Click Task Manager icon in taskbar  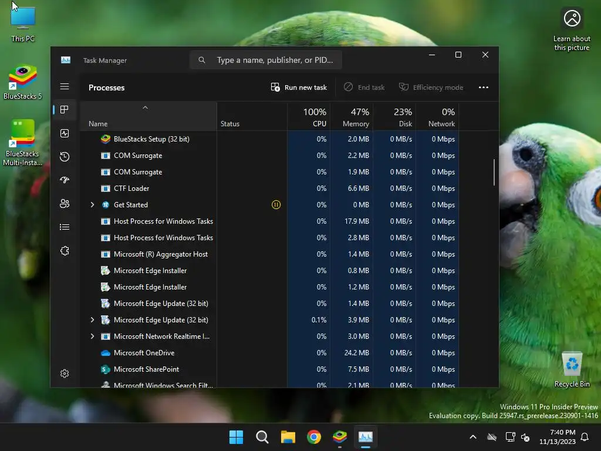coord(366,437)
